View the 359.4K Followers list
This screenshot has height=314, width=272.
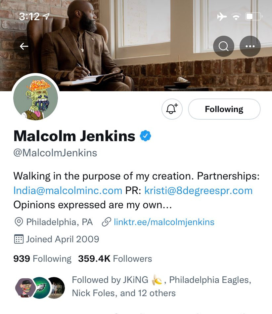coord(115,258)
